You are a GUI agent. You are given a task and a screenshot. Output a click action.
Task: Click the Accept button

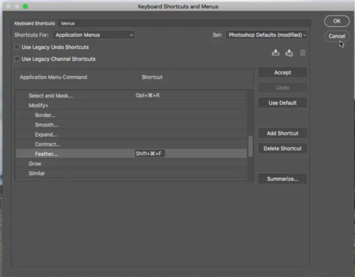pos(282,73)
